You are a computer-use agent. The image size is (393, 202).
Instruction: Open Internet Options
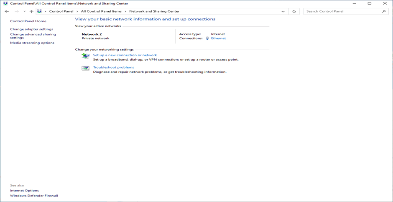click(24, 190)
